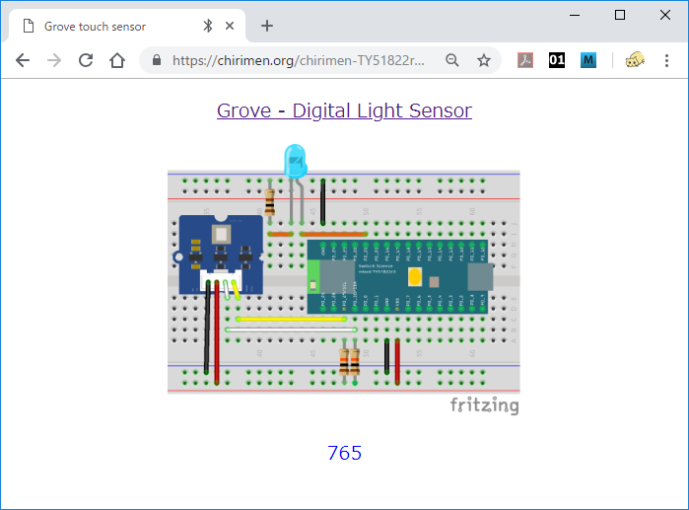689x510 pixels.
Task: Click the browser forward arrow
Action: (54, 60)
